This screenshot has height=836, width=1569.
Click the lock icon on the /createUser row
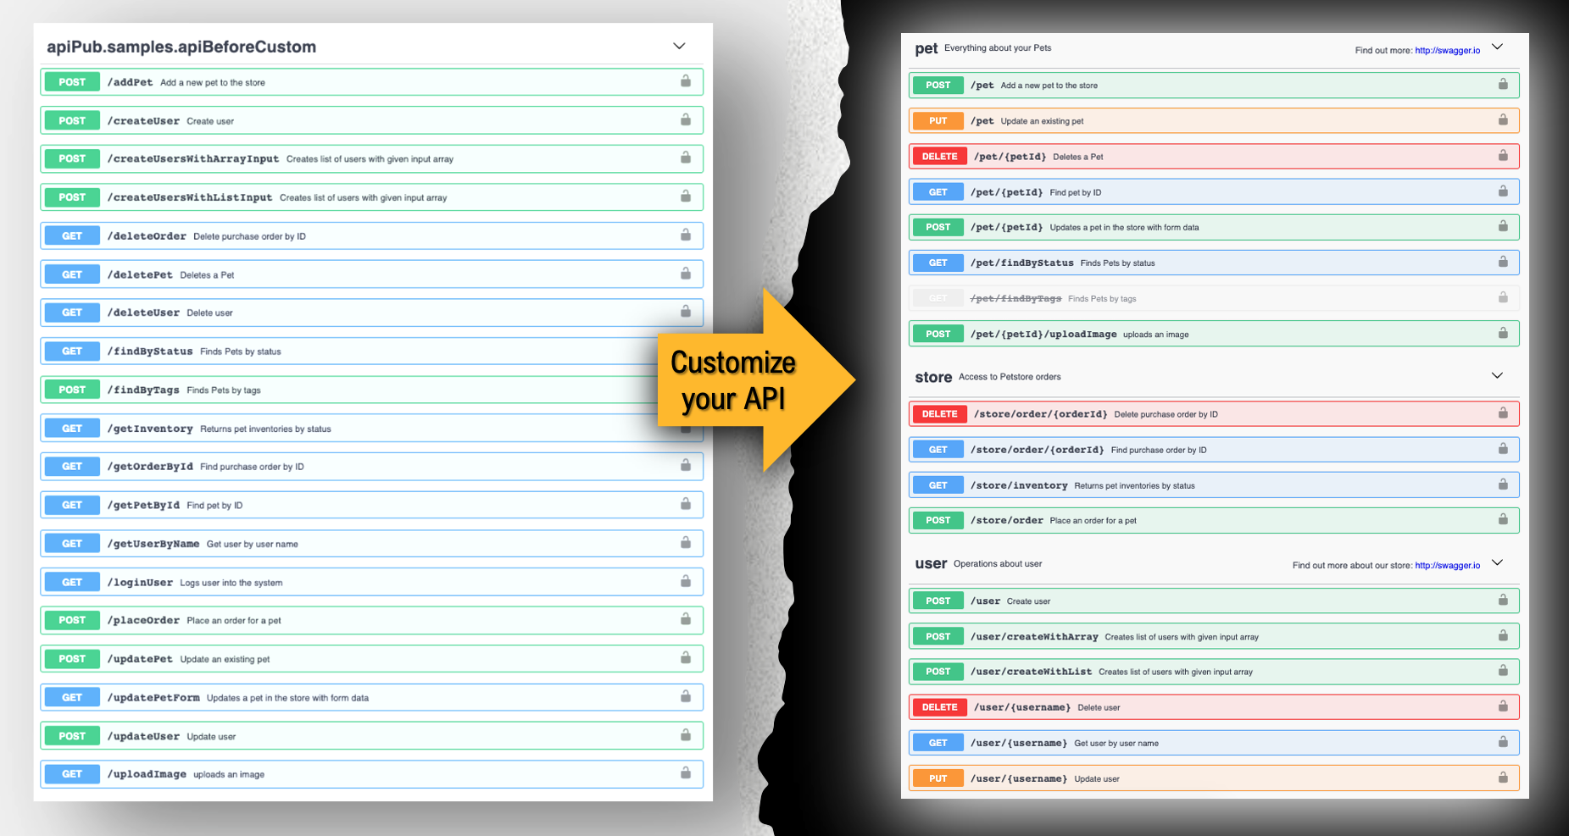coord(685,120)
